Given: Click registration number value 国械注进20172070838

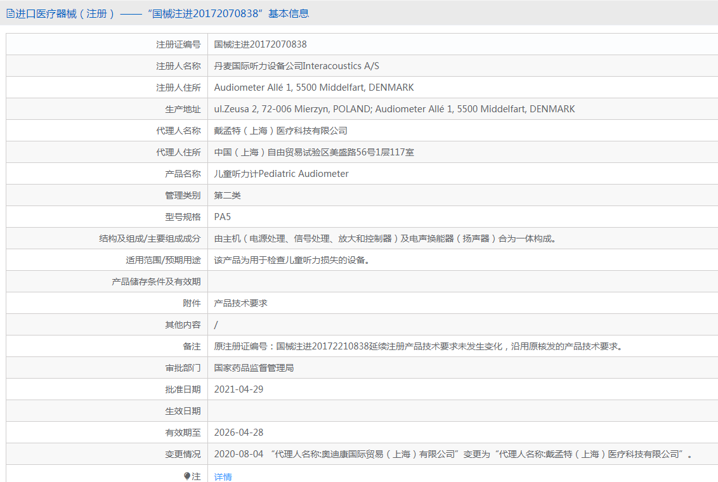Looking at the screenshot, I should [260, 44].
